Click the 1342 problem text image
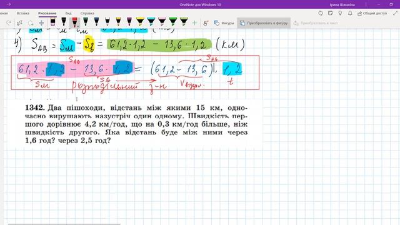This screenshot has height=225, width=400. (136, 124)
